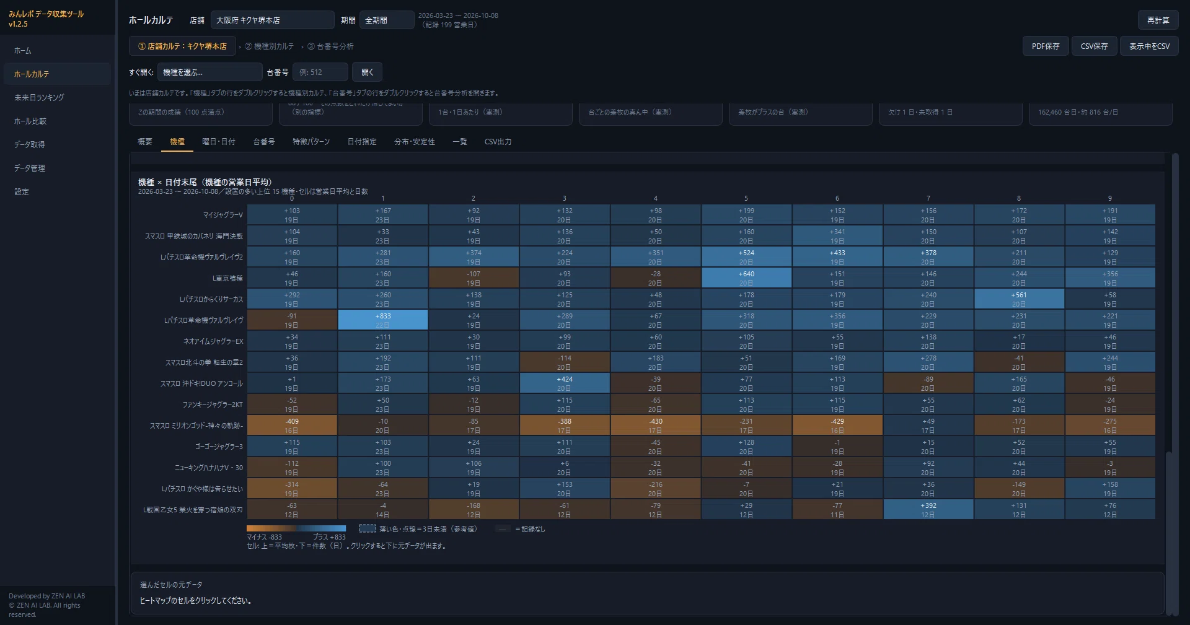This screenshot has height=625, width=1190.
Task: Go to the 機種別カルテ breadcrumb step
Action: pyautogui.click(x=270, y=46)
